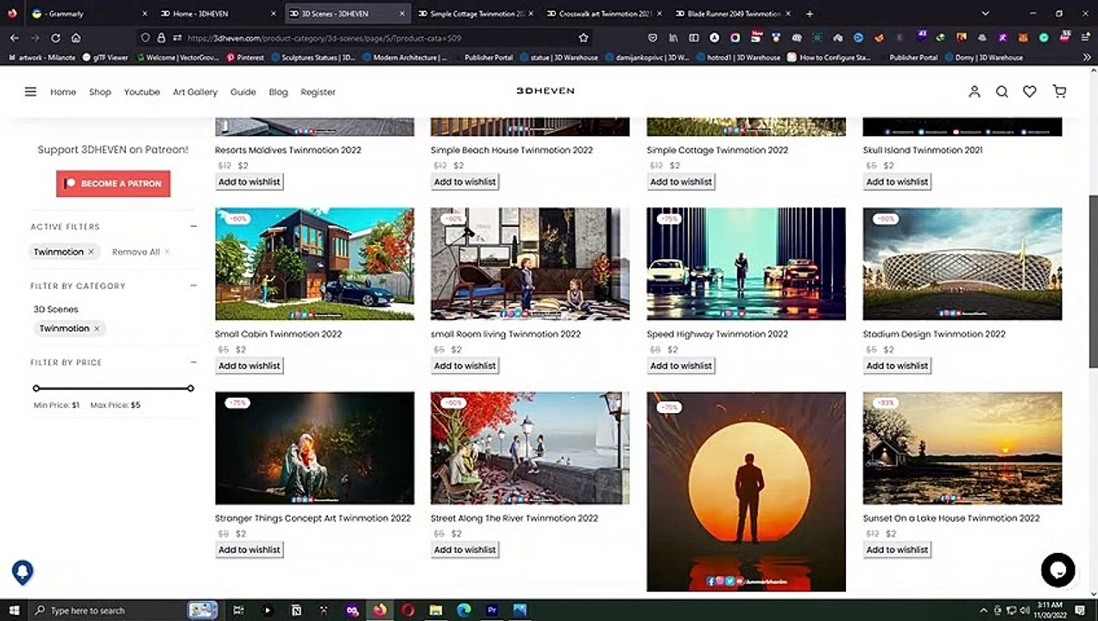Viewport: 1098px width, 621px height.
Task: Add Sunset On a Lake House to wishlist
Action: 897,549
